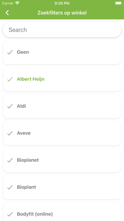Pick the Bodyfit (online) list entry

[62, 212]
